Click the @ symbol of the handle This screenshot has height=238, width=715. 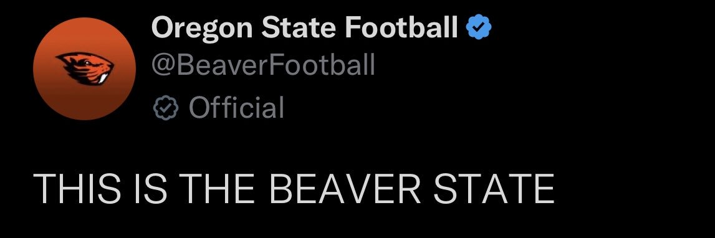pyautogui.click(x=163, y=65)
